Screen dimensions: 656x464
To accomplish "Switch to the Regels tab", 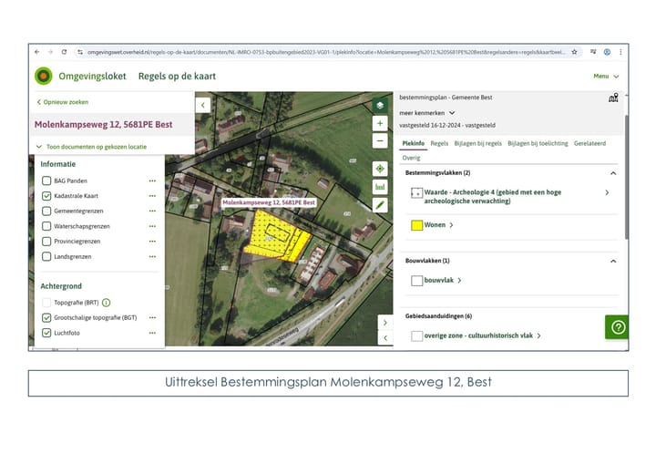I will (439, 143).
